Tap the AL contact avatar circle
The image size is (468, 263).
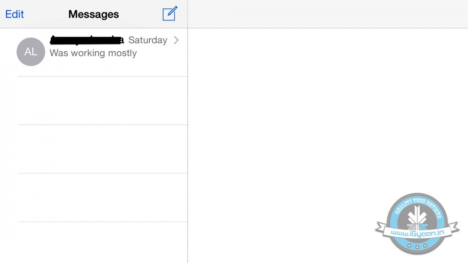tap(31, 52)
